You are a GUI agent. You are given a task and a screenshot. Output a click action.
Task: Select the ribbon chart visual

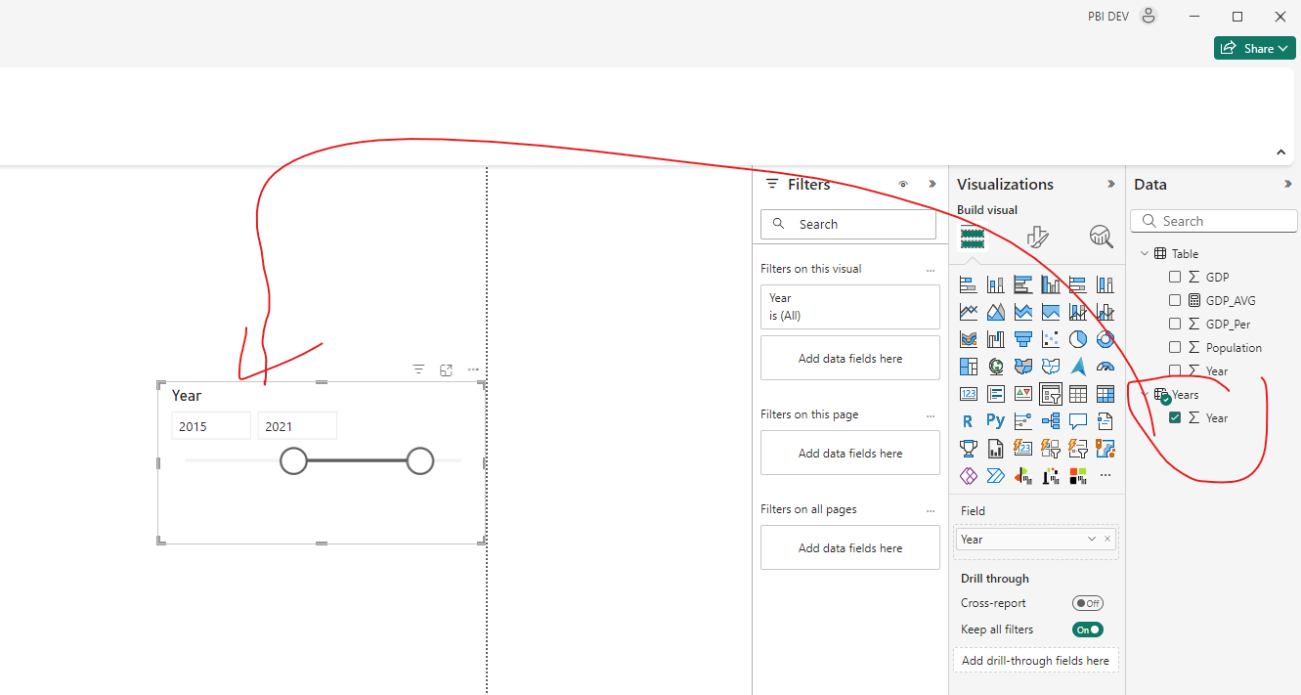969,339
